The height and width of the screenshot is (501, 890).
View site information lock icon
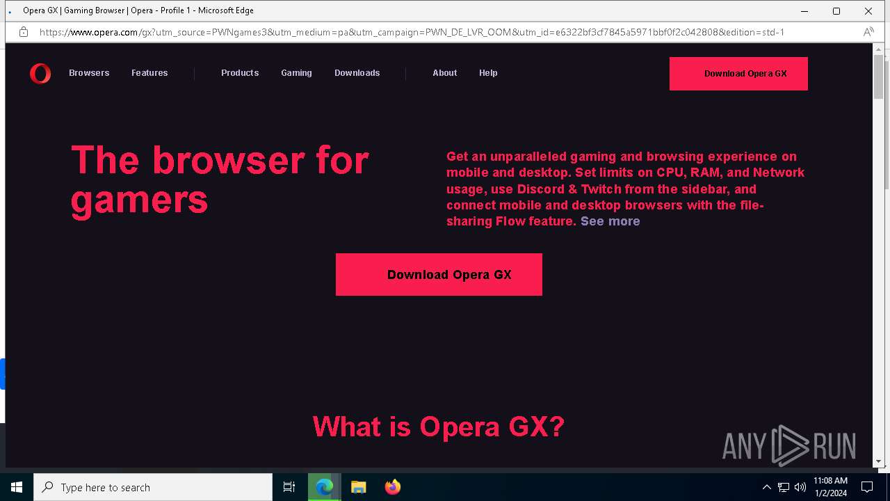(24, 32)
